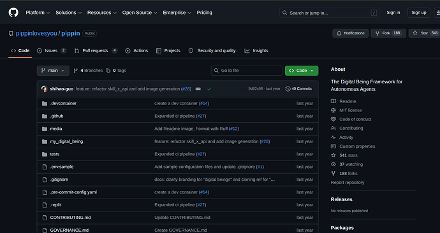Open the GOVERNANCE.md file

[70, 230]
